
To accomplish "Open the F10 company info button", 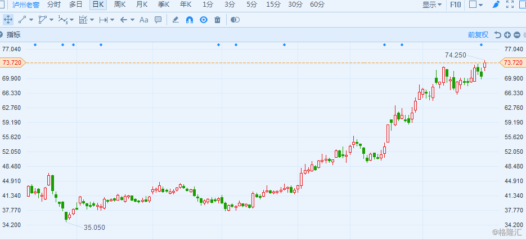I will pyautogui.click(x=456, y=5).
